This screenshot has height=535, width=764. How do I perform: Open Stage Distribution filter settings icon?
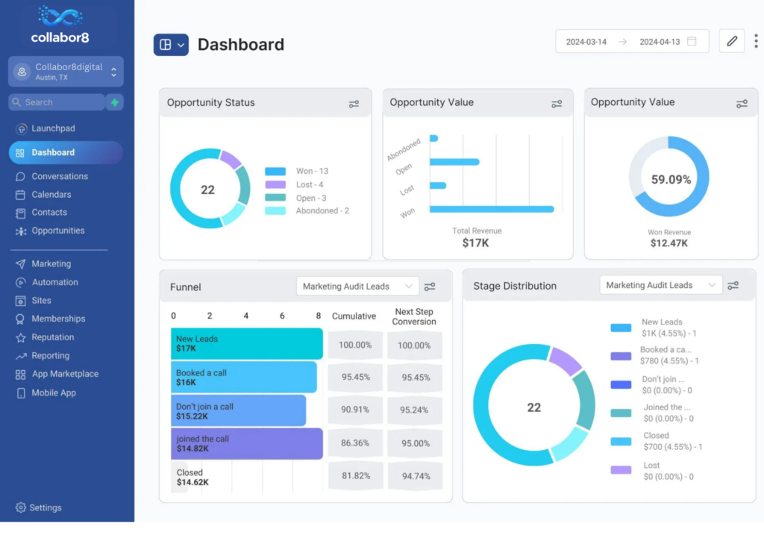pyautogui.click(x=733, y=286)
